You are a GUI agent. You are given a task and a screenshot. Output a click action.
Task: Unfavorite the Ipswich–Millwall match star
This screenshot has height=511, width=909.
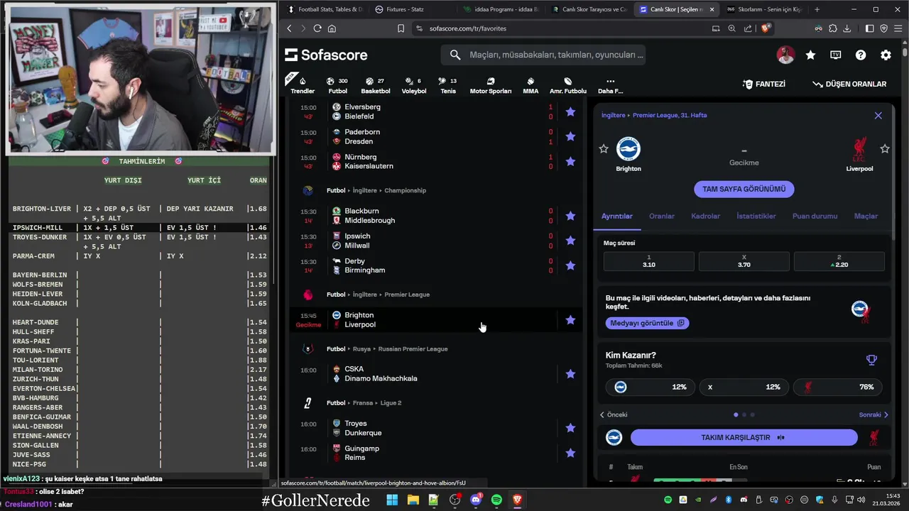click(570, 241)
